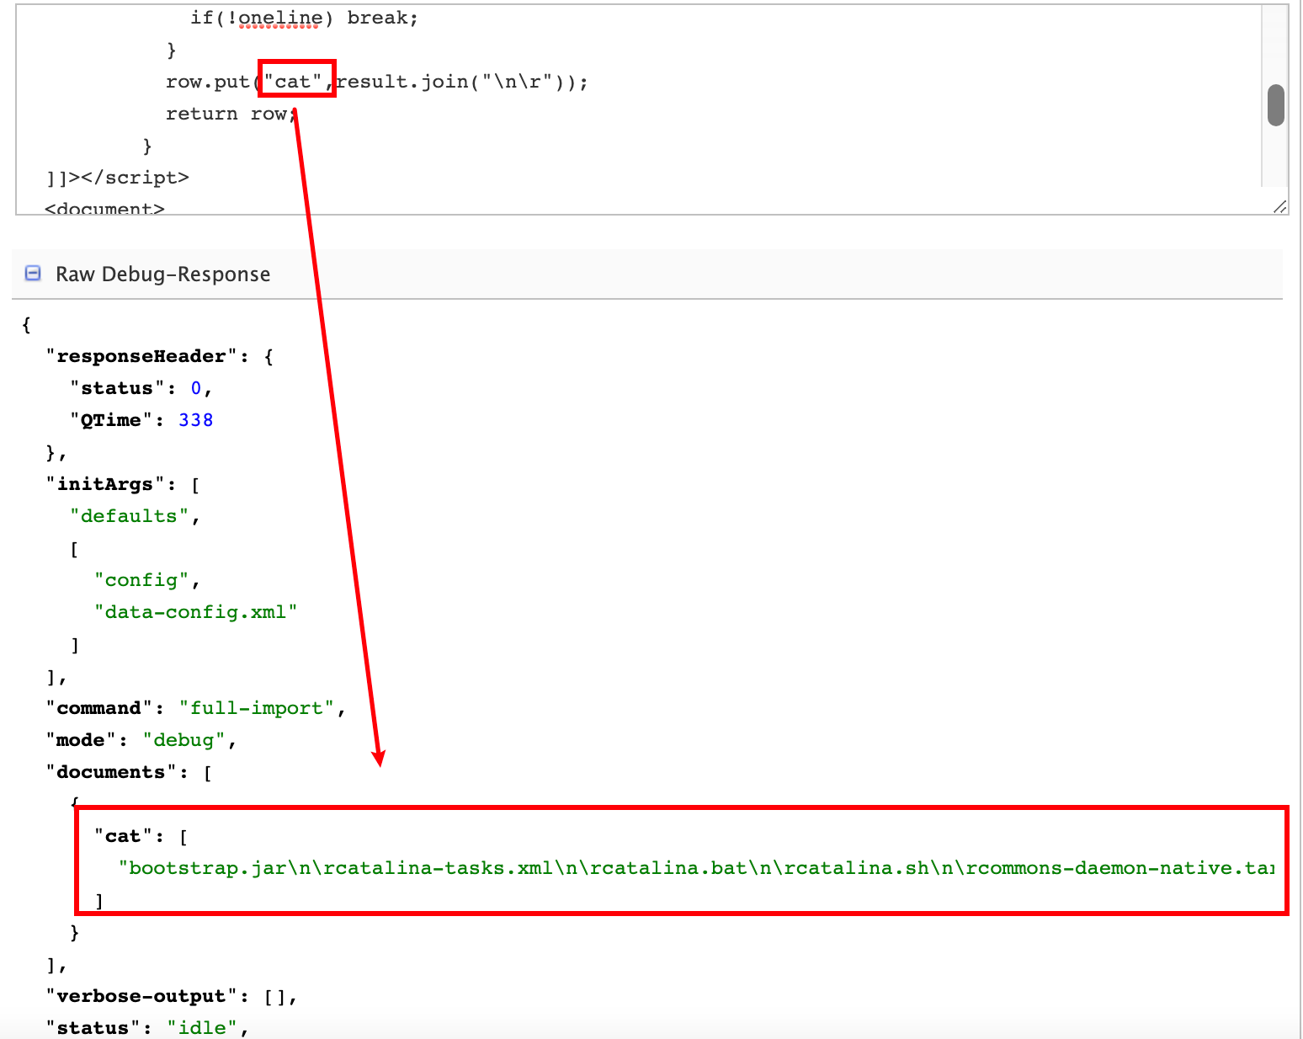
Task: Place cursor on the "return row;" line
Action: 229,114
